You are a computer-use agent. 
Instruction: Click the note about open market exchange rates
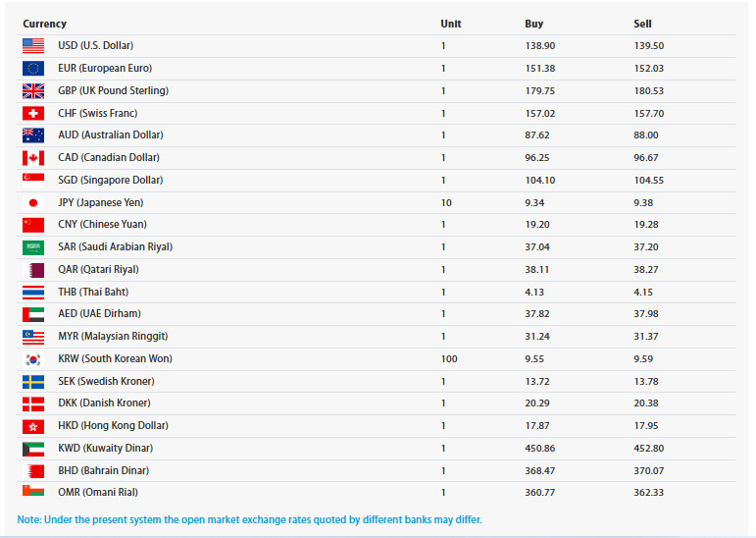click(x=249, y=519)
